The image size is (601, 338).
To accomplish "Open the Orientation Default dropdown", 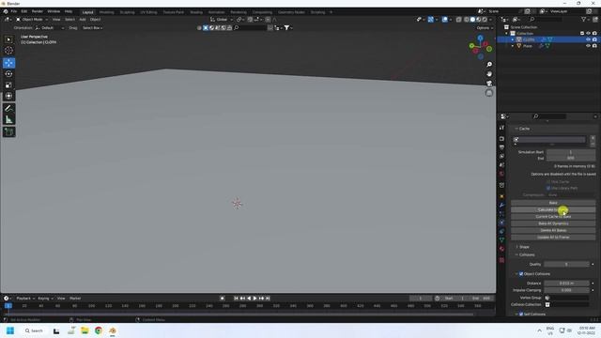I will coord(50,28).
